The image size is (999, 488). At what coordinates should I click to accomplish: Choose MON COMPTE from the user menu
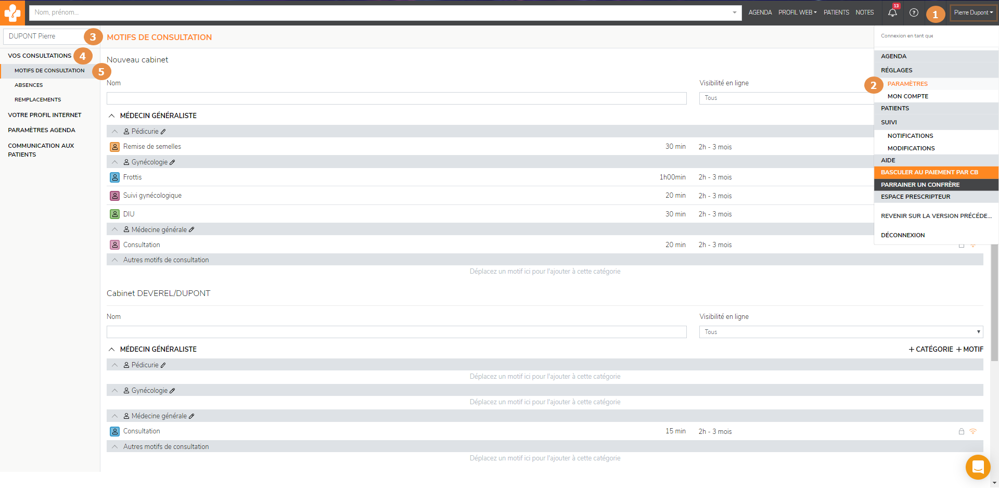click(x=907, y=96)
